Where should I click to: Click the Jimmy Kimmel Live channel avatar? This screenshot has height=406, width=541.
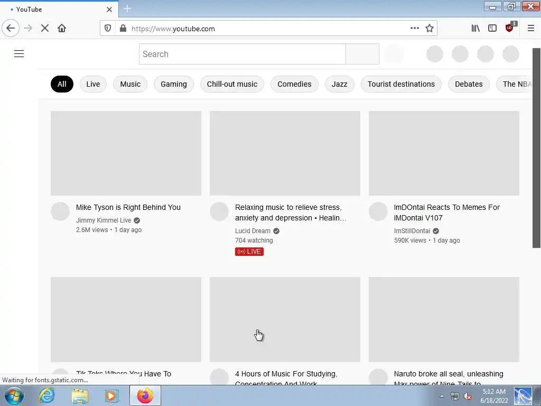click(60, 211)
